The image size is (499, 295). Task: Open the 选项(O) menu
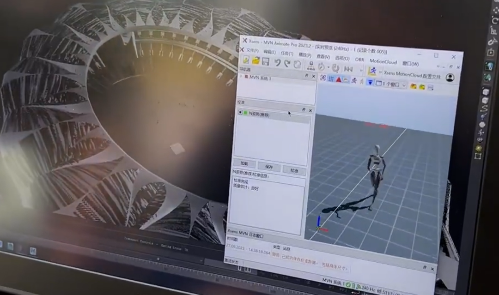(x=342, y=58)
